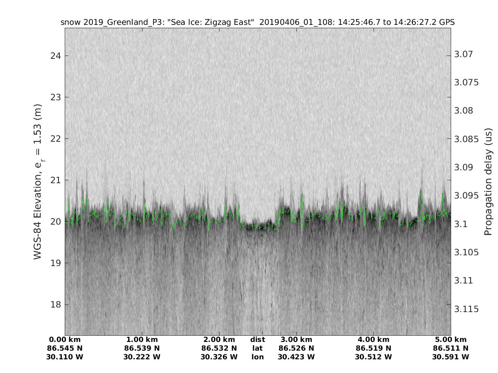
Task: Click the 'dist' legend text below the axis
Action: click(257, 339)
